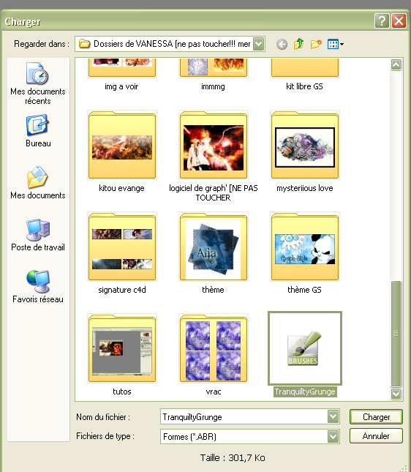The width and height of the screenshot is (411, 472).
Task: Click the scrollbar up arrow
Action: [x=396, y=64]
